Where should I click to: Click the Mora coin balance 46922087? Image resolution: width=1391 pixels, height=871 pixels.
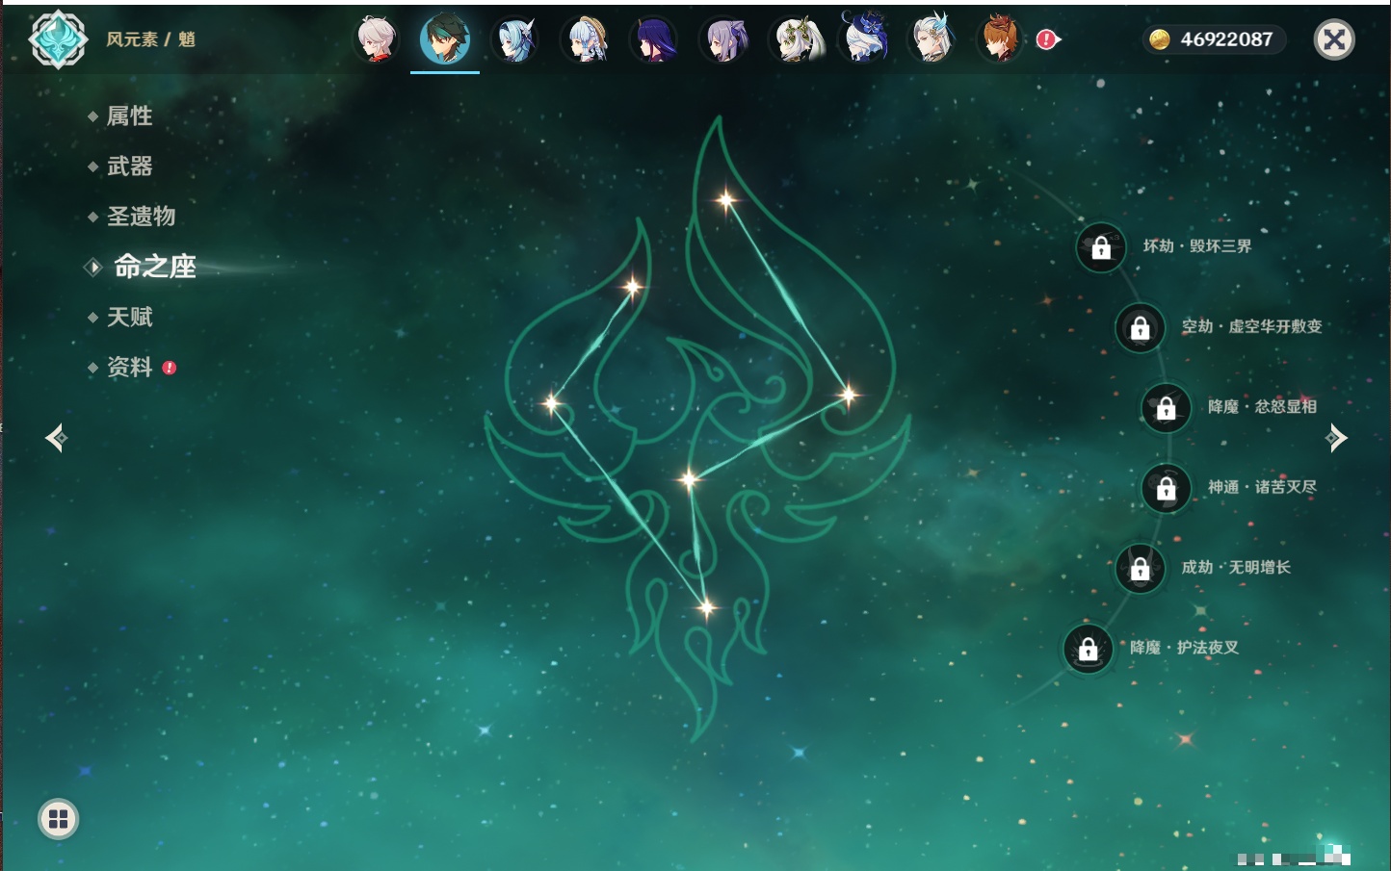pyautogui.click(x=1214, y=39)
